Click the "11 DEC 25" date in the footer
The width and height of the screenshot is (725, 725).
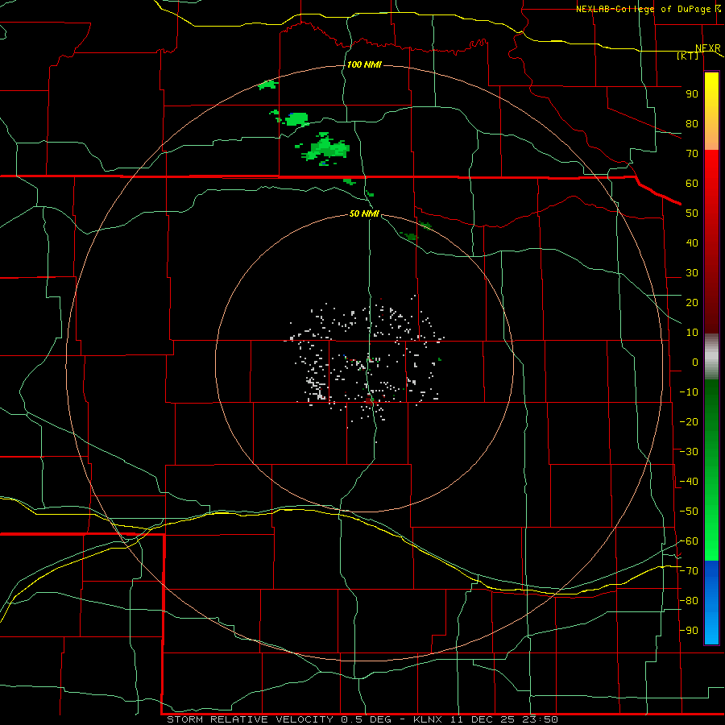click(x=482, y=719)
